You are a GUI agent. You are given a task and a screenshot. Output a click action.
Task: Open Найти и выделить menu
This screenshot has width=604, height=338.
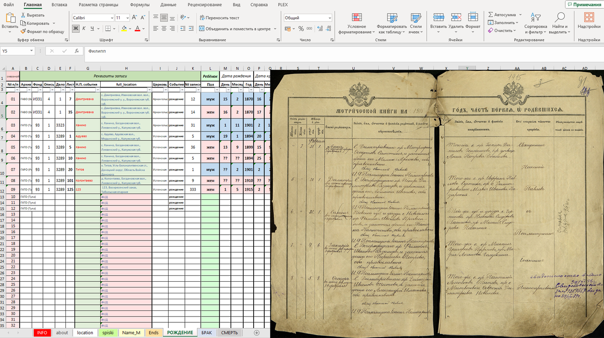(x=559, y=23)
